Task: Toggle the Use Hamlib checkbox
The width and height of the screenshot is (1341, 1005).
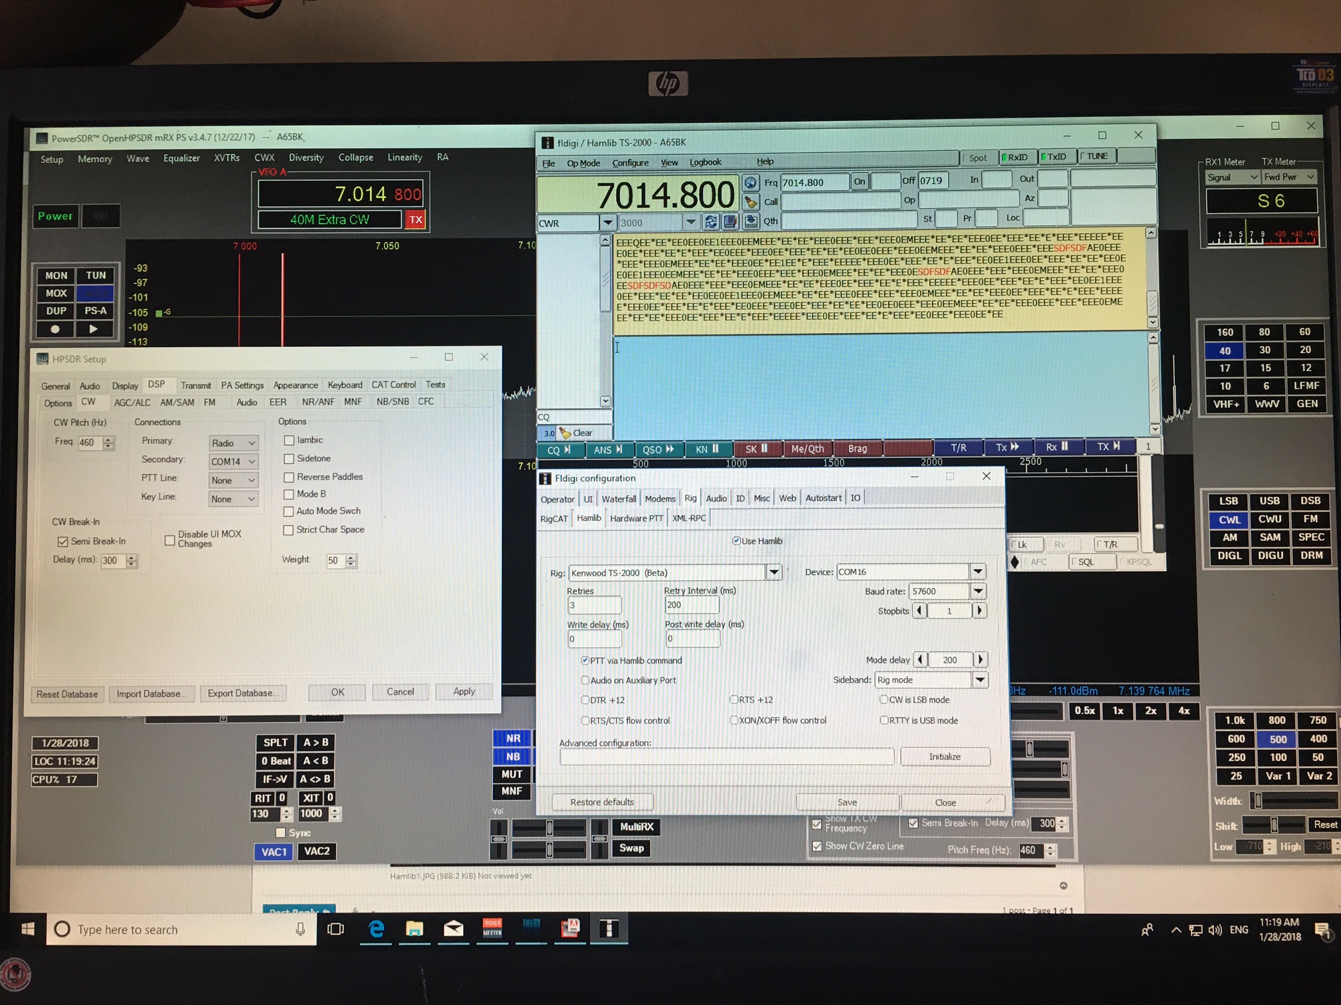Action: 736,541
